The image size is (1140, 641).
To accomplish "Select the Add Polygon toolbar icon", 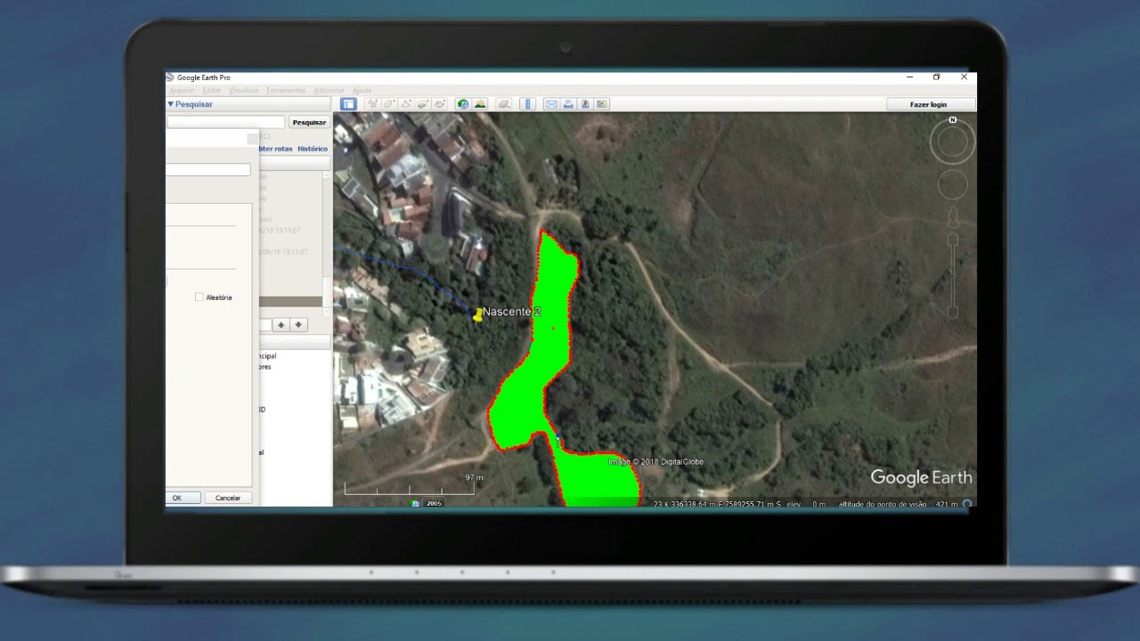I will tap(389, 104).
